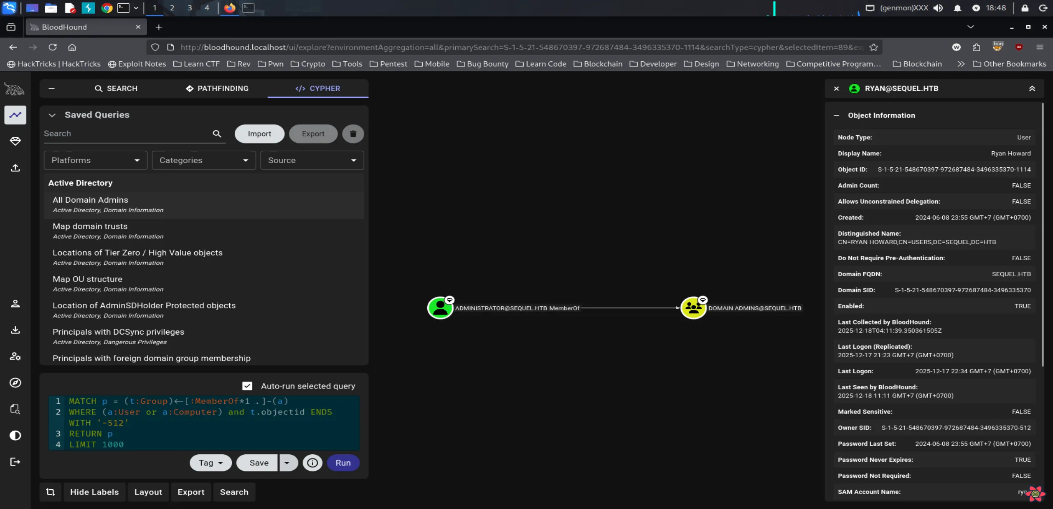Click the gem-shaped Group Management sidebar icon
This screenshot has width=1053, height=509.
(x=15, y=141)
